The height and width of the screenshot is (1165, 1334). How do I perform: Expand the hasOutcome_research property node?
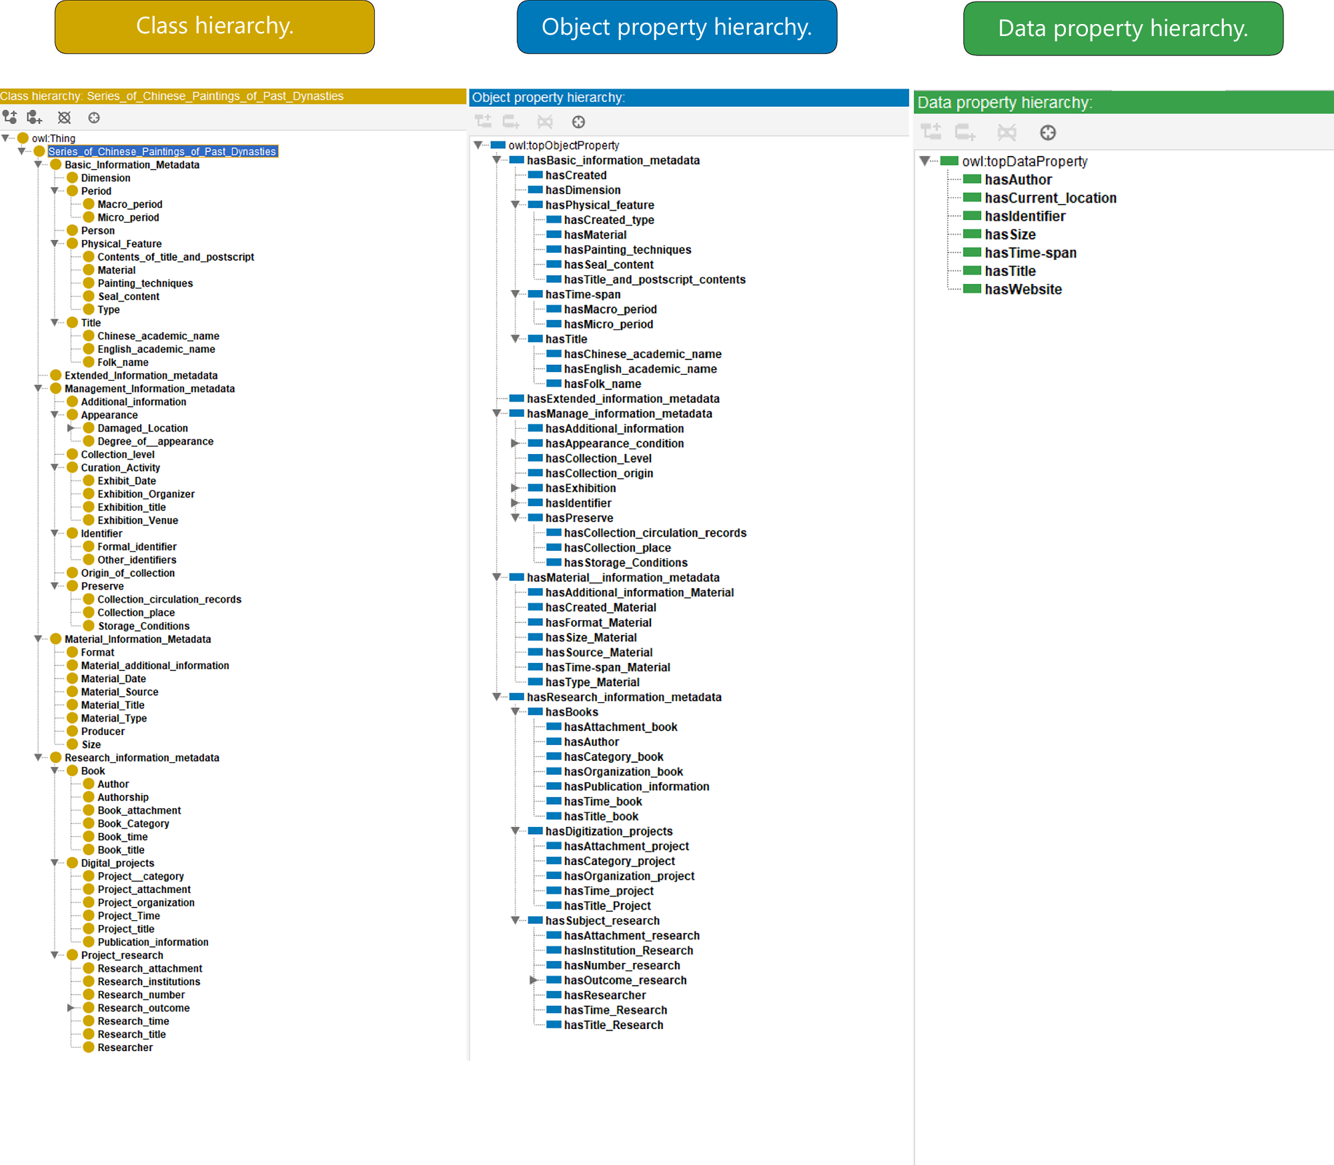tap(534, 980)
